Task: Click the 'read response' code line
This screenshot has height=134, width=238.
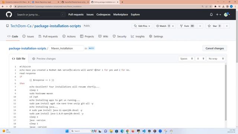Action: tap(28, 73)
